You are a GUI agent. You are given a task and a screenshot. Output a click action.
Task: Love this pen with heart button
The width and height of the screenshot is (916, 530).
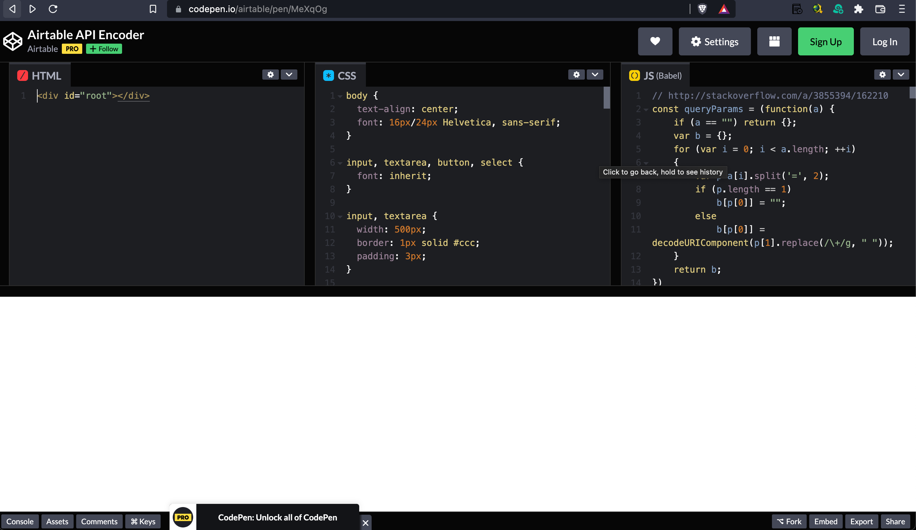[x=655, y=41]
